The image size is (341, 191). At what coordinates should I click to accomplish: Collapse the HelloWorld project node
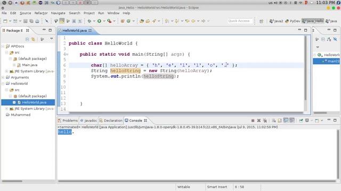3,84
